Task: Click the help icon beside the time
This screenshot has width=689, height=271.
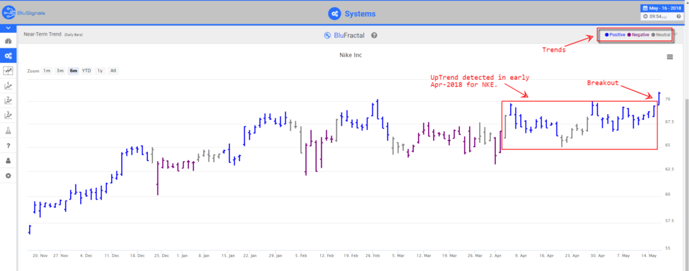Action: [x=679, y=17]
